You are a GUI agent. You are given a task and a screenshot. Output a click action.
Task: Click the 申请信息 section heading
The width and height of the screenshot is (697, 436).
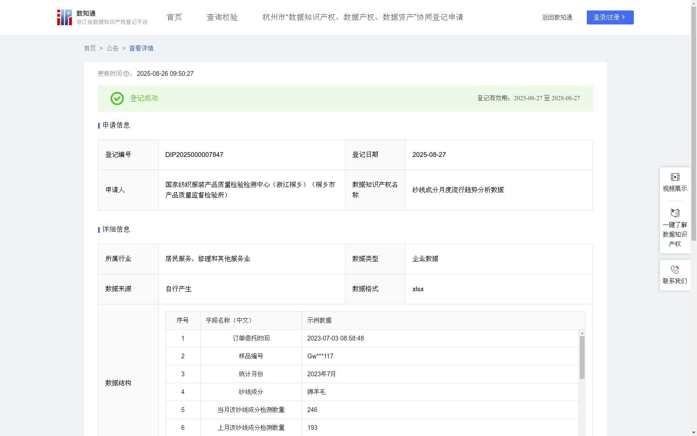(116, 126)
